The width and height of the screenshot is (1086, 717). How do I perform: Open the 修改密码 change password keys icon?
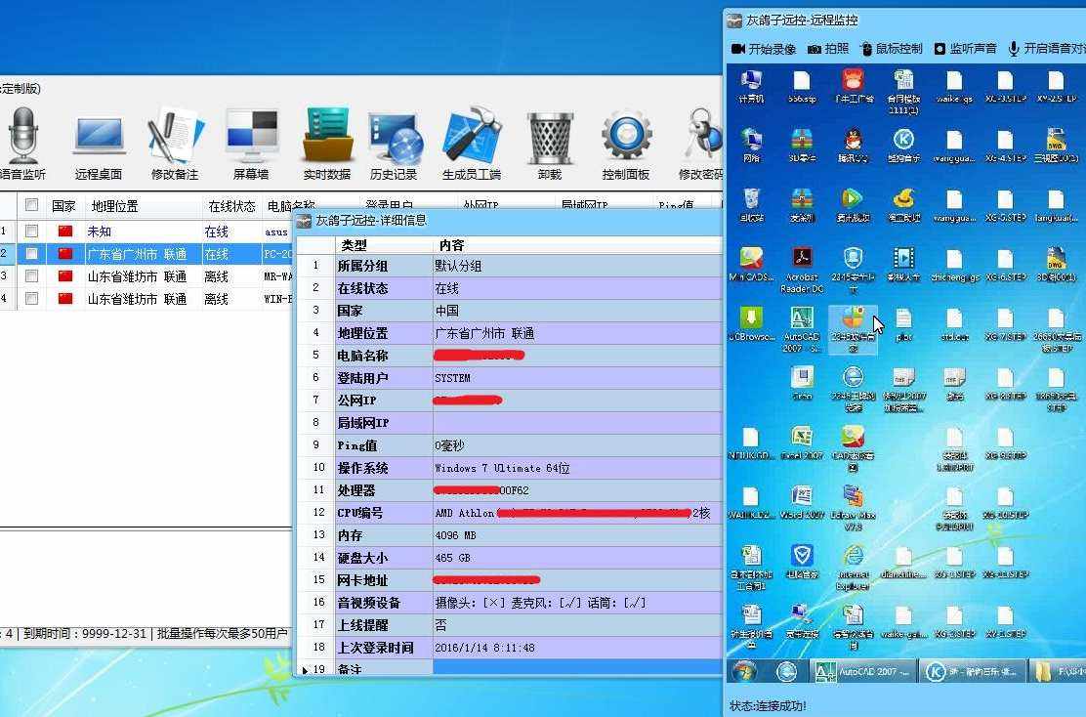coord(701,145)
